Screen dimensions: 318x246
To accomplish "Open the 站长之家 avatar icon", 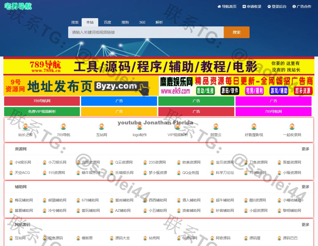I will point(25,126).
